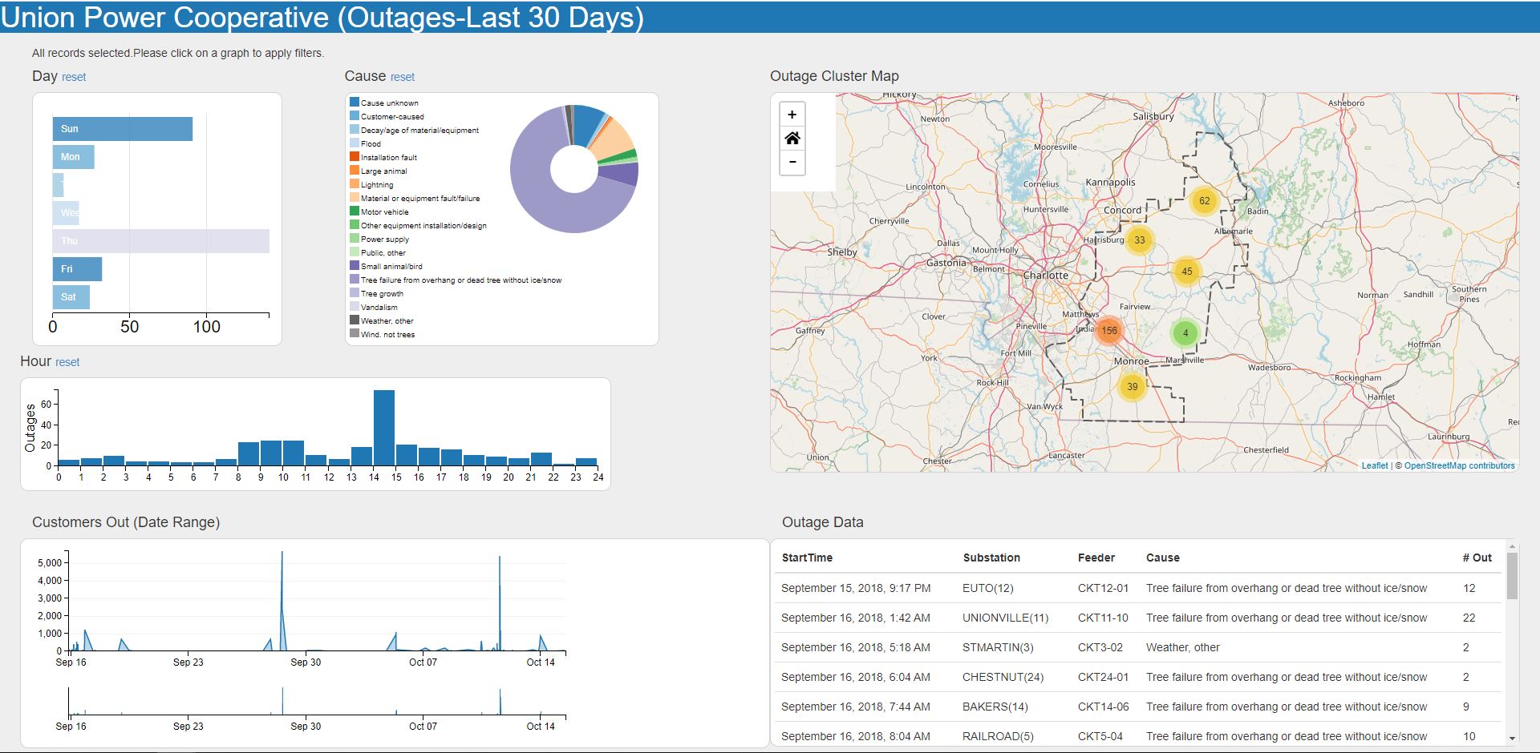
Task: Click the Sep 30 spike in Customers Out chart
Action: [282, 601]
